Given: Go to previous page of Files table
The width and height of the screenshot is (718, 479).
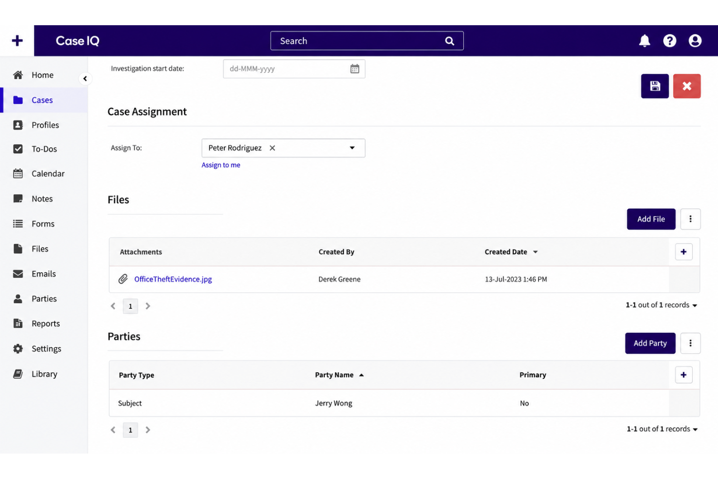Looking at the screenshot, I should coord(113,306).
